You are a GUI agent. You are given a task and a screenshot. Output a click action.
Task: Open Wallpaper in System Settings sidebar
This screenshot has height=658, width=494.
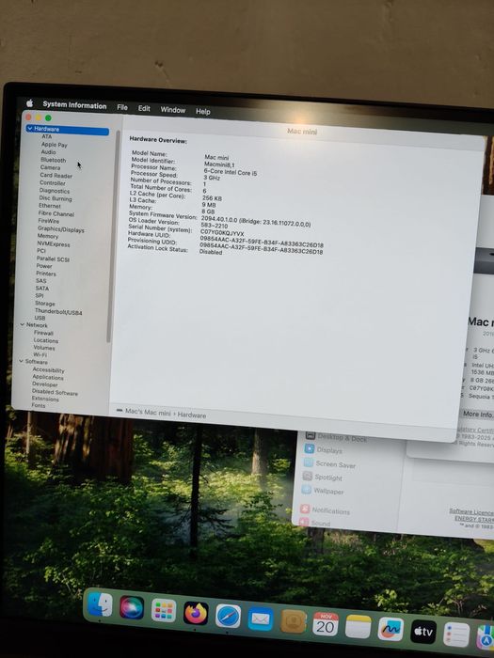tap(322, 491)
